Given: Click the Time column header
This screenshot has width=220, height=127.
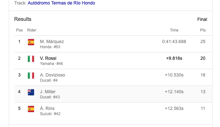Looking at the screenshot, I should click(x=174, y=30).
